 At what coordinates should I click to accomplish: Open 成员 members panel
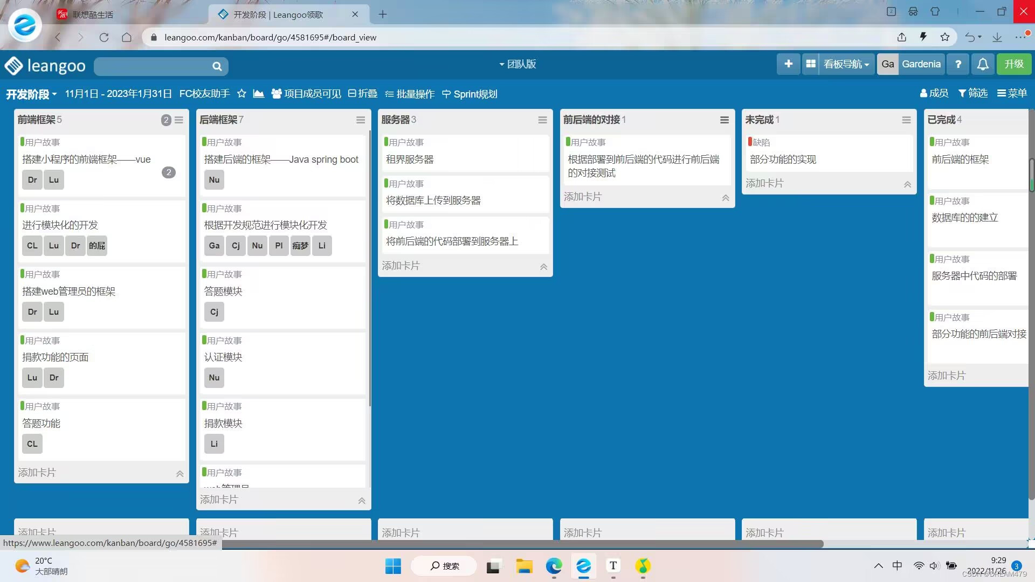point(934,93)
